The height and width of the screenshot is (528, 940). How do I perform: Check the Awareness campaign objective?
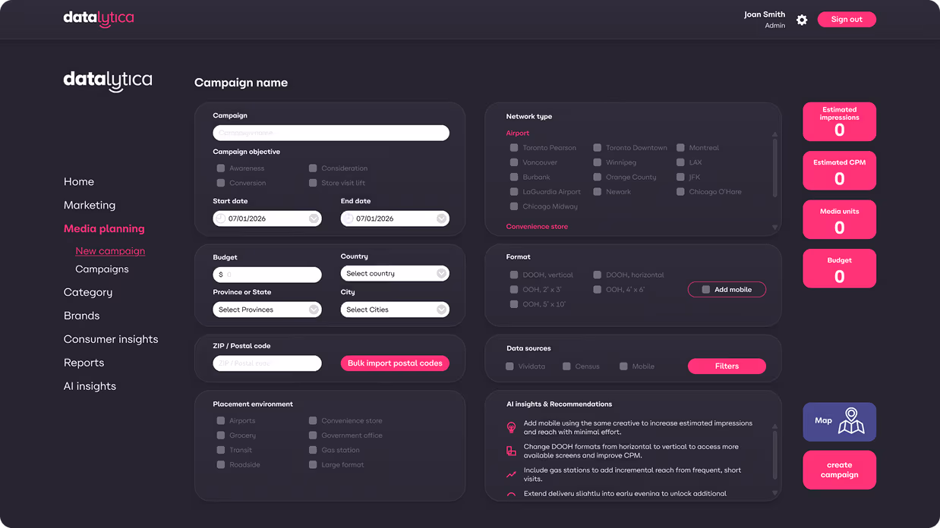221,168
